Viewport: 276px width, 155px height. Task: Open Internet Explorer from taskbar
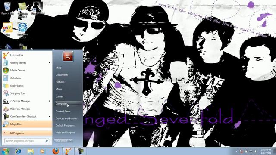pyautogui.click(x=18, y=151)
